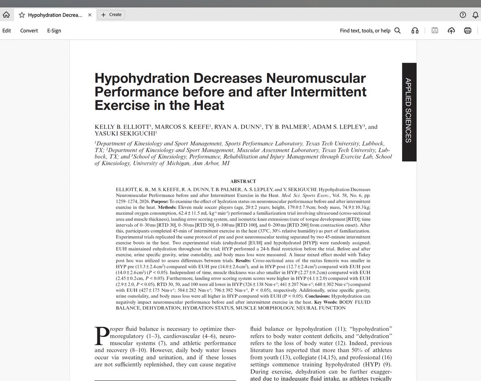The image size is (481, 381).
Task: Open the read aloud headphones icon
Action: coord(415,30)
